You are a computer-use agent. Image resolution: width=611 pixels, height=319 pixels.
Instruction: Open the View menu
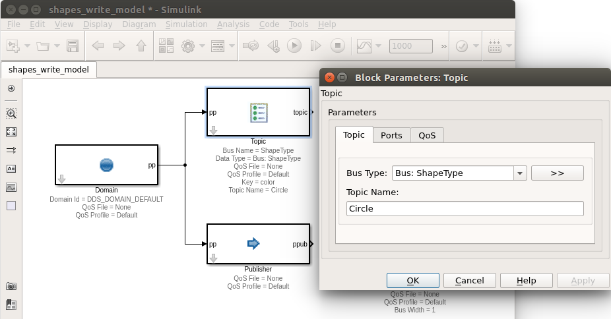(x=64, y=24)
